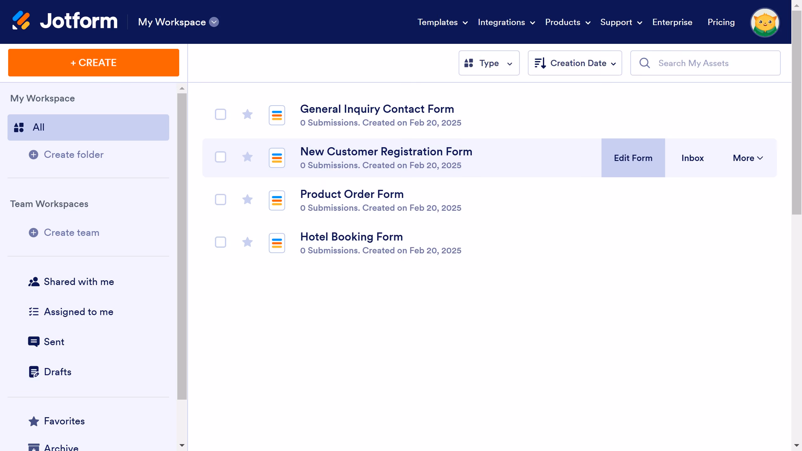Image resolution: width=802 pixels, height=451 pixels.
Task: Open the Archive section
Action: [61, 447]
